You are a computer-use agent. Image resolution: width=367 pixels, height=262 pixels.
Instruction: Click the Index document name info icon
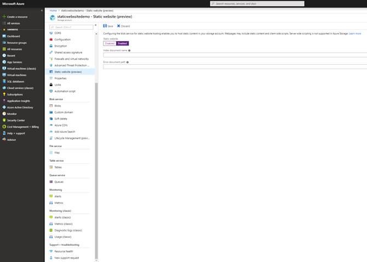click(129, 50)
